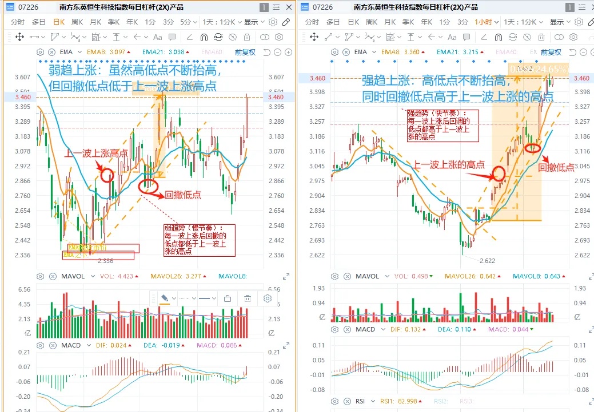Hide drawings with crossed-eye icon in left chart
The width and height of the screenshot is (594, 412).
point(233,37)
